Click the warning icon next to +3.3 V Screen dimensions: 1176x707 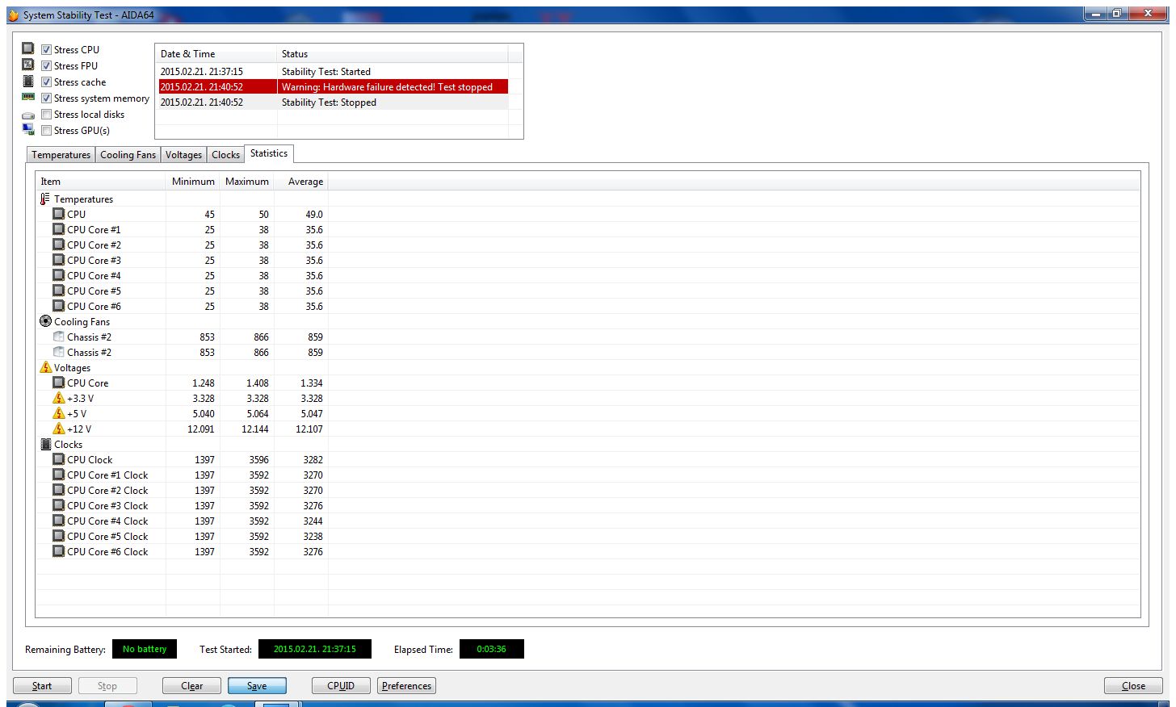point(58,398)
